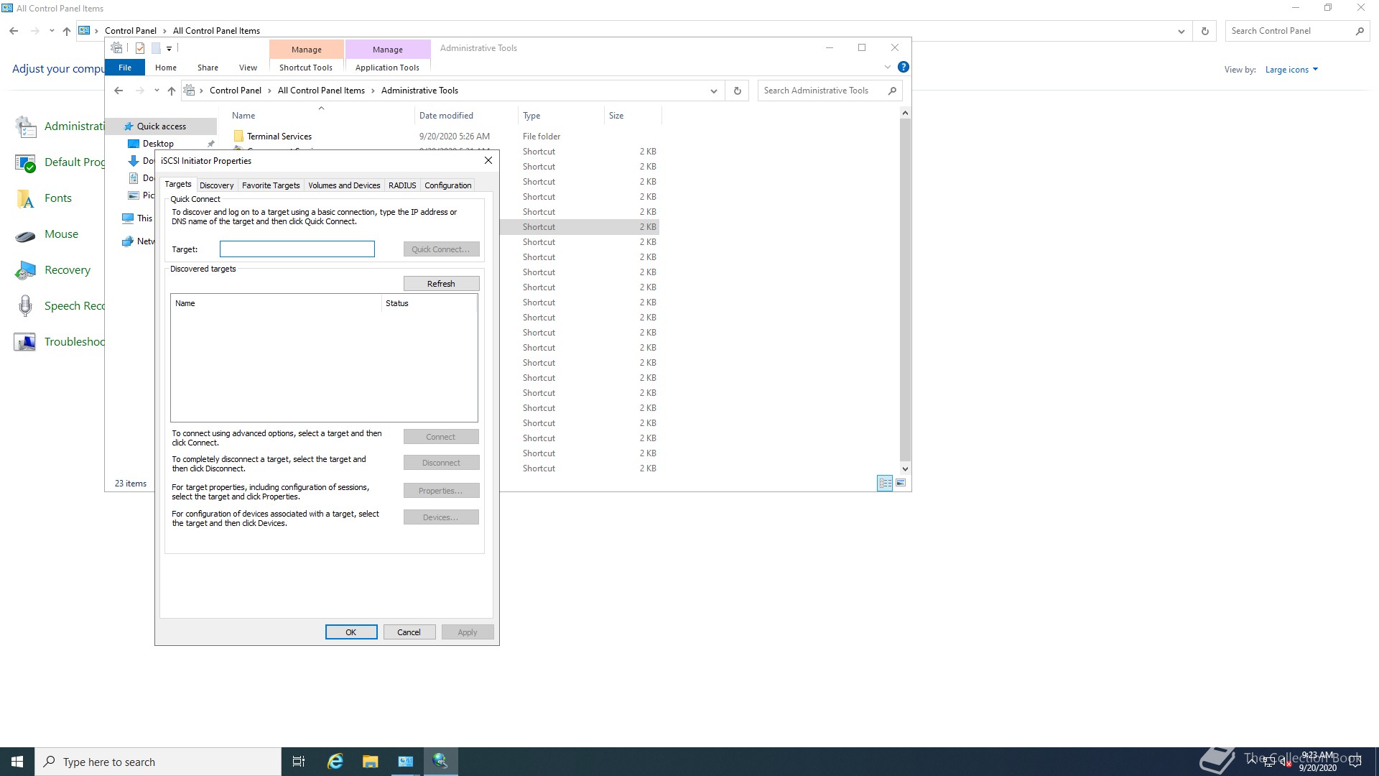Show hidden system tray icons
This screenshot has height=776, width=1379.
click(1252, 760)
